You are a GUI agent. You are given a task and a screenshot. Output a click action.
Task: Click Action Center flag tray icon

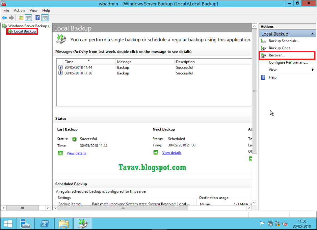click(262, 223)
